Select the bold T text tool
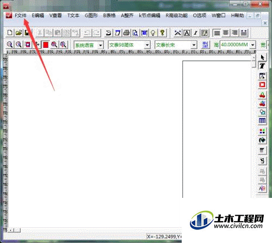Image resolution: width=272 pixels, height=243 pixels. click(x=262, y=66)
